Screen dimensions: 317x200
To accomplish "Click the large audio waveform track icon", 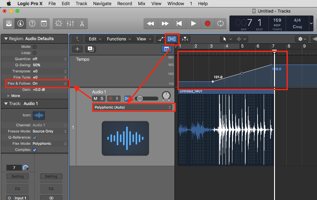I will tap(125, 138).
